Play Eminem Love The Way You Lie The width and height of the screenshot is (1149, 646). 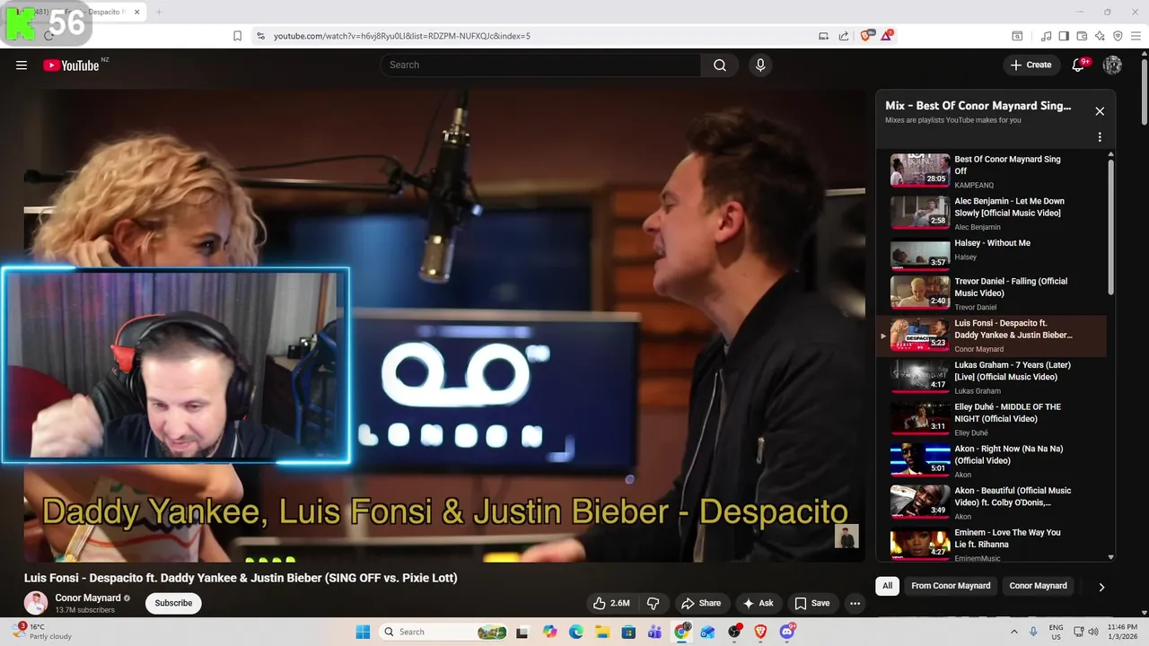click(x=992, y=545)
